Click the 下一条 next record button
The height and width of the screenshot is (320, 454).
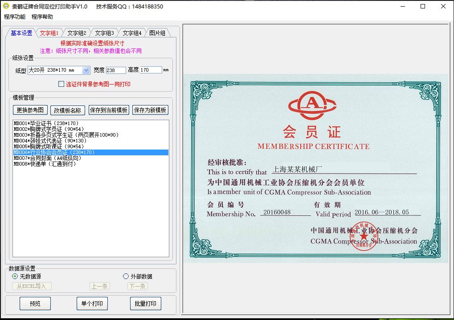[138, 286]
